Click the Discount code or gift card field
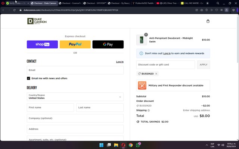The image size is (239, 149). click(x=165, y=64)
